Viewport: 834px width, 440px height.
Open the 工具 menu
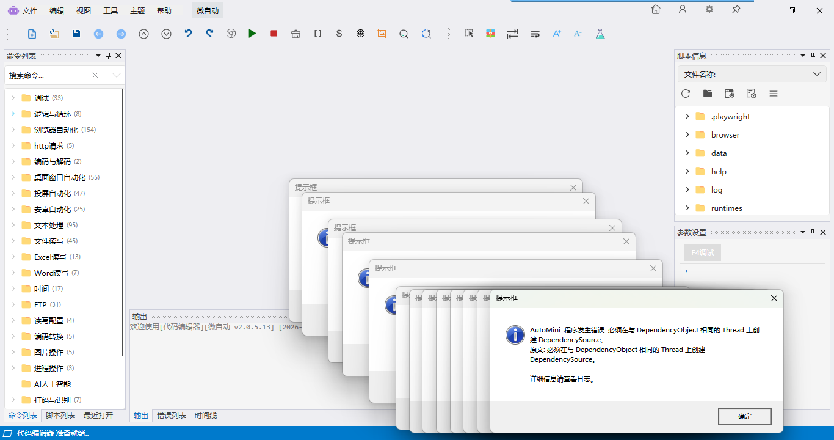click(x=111, y=10)
